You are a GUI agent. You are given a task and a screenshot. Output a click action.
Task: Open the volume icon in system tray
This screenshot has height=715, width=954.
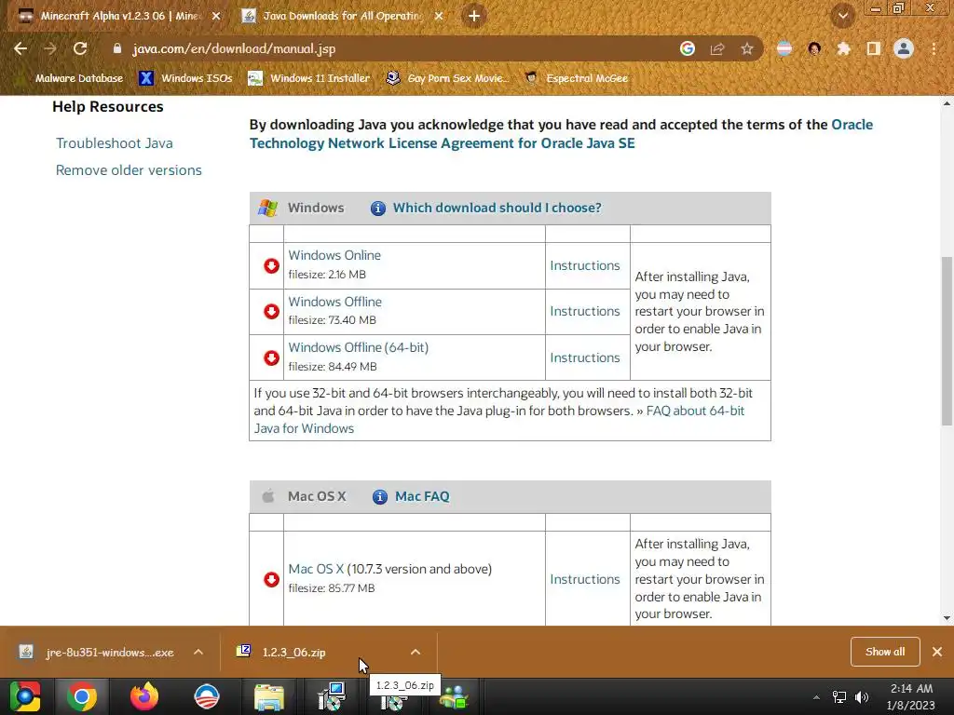tap(862, 696)
